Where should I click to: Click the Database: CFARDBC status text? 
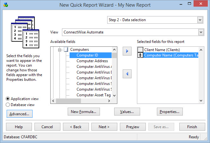[21, 137]
